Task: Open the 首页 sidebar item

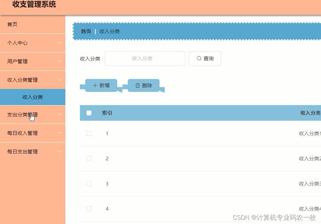Action: tap(12, 24)
